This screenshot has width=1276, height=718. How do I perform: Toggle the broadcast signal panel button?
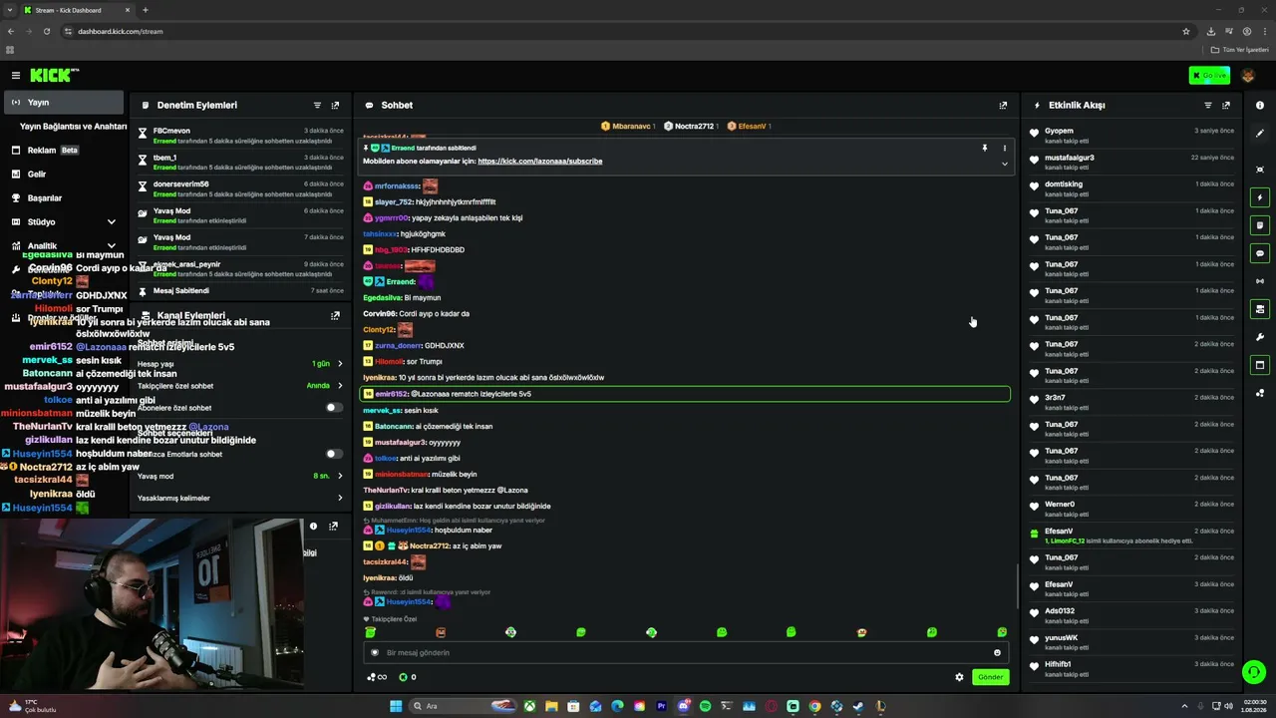[x=1260, y=281]
